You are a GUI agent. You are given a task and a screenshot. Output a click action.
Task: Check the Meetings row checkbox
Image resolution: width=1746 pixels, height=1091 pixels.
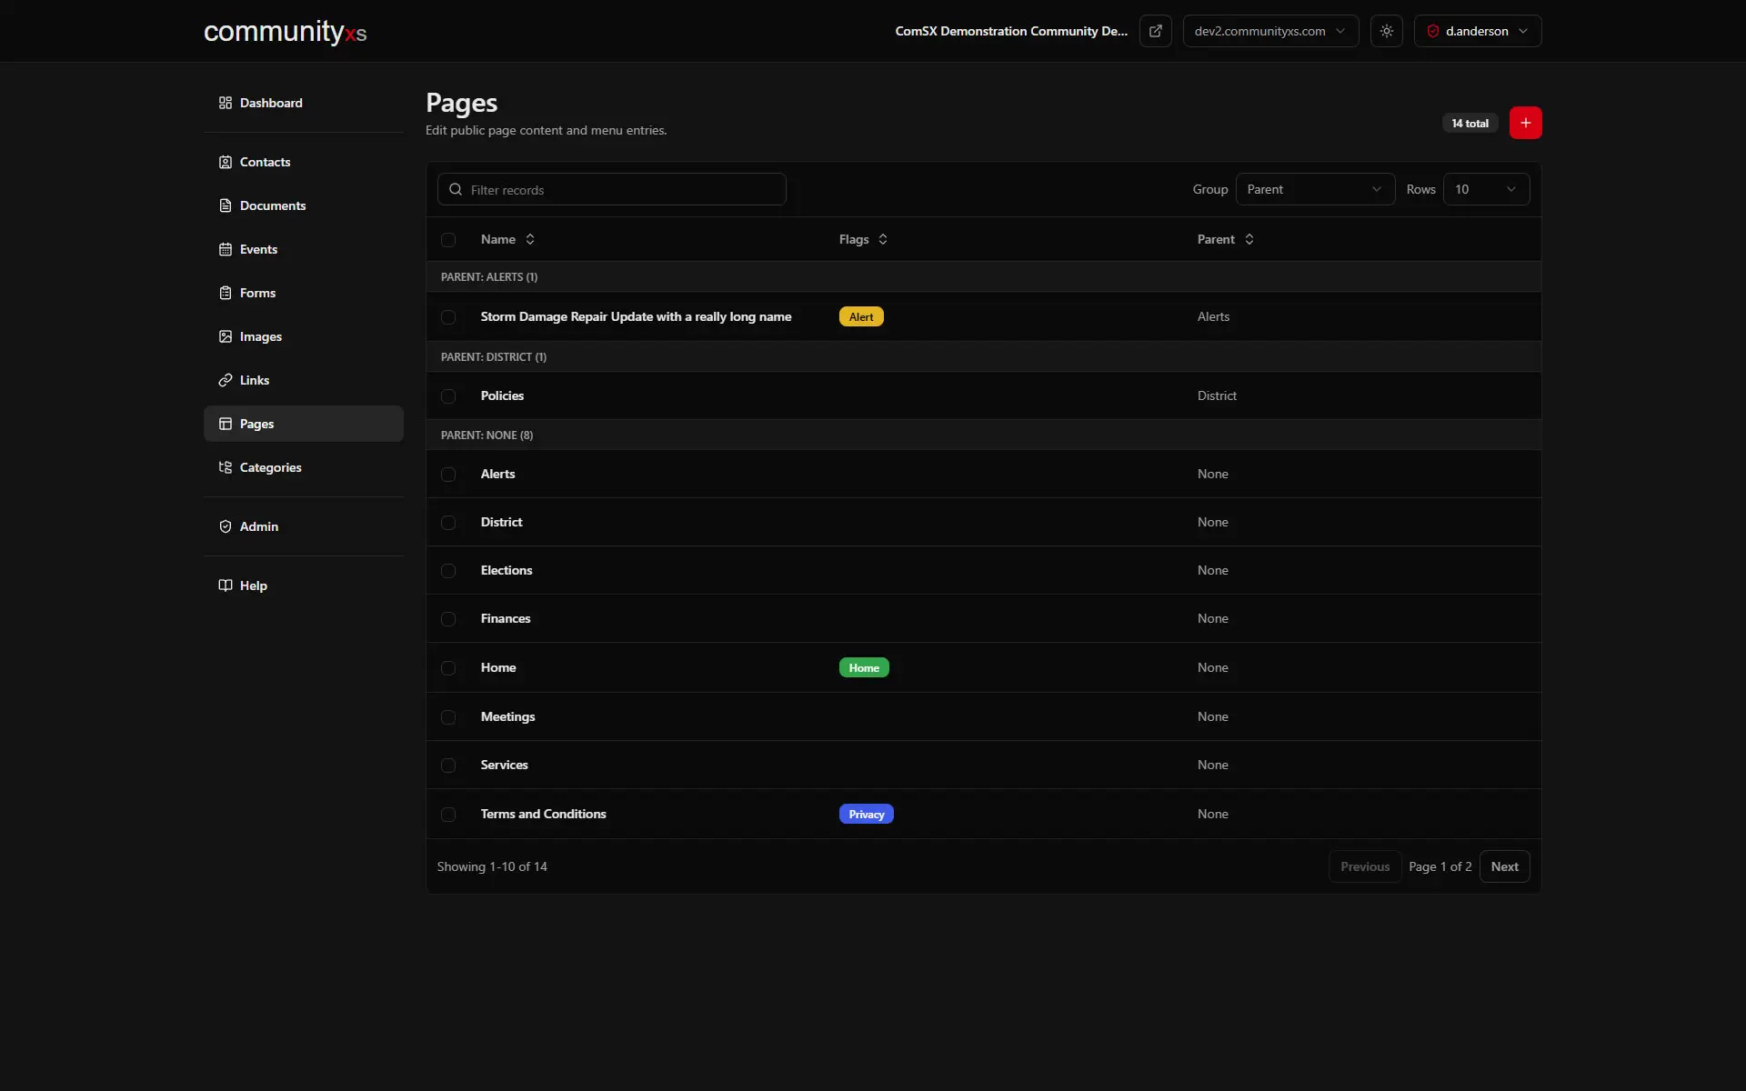tap(448, 717)
